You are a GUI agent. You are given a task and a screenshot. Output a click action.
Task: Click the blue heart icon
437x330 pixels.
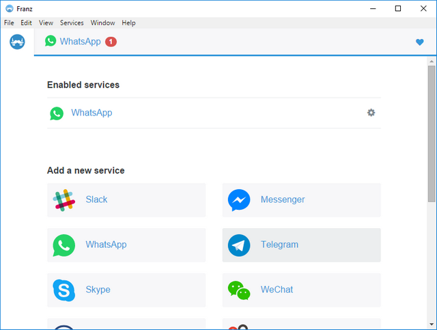pos(419,42)
